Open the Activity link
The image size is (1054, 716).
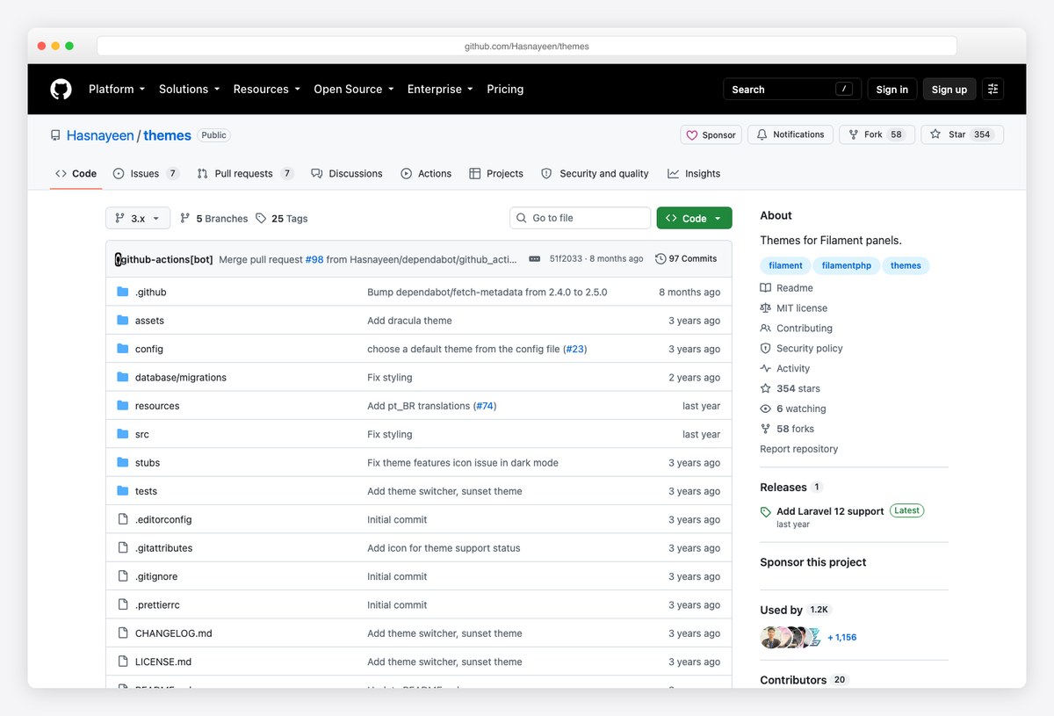click(x=784, y=369)
